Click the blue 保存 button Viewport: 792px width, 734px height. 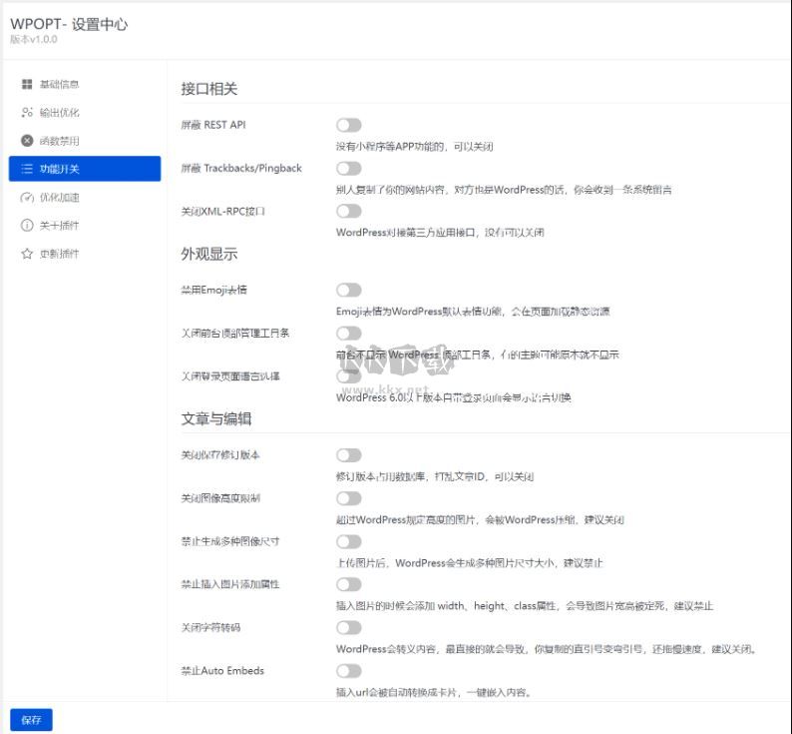click(x=31, y=719)
